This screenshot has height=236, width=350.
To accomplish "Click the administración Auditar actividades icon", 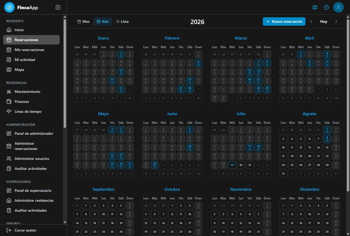I will [x=9, y=168].
